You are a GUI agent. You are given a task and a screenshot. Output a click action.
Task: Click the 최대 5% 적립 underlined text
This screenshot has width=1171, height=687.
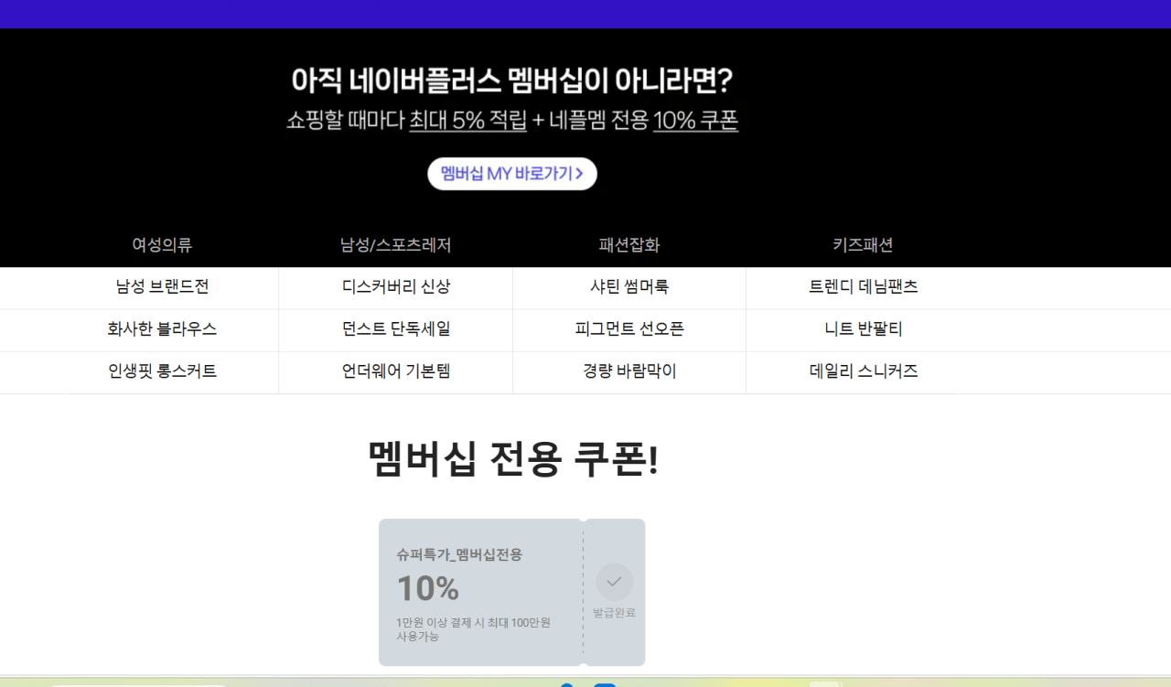467,121
